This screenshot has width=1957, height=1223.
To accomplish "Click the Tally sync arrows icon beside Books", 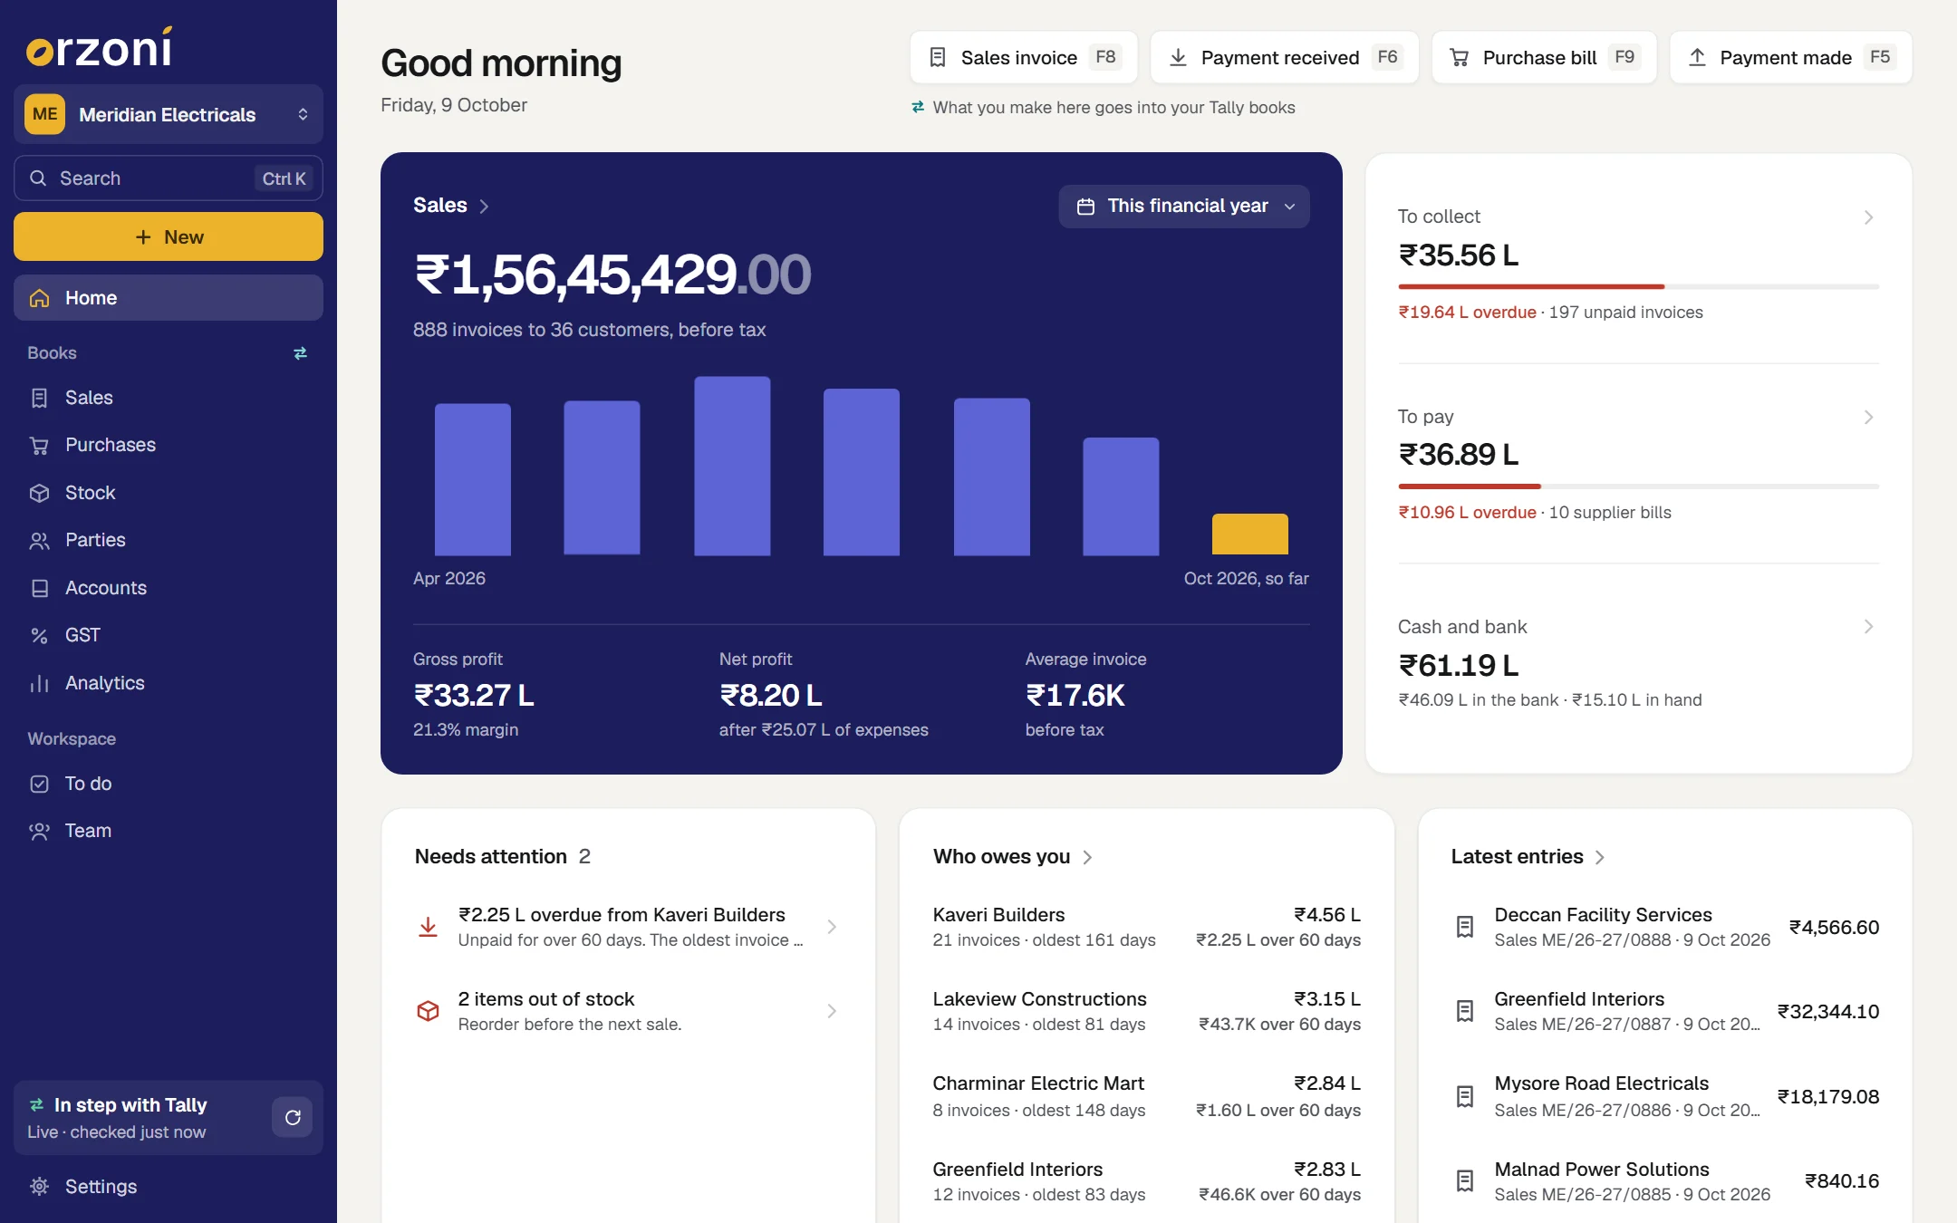I will pyautogui.click(x=300, y=353).
